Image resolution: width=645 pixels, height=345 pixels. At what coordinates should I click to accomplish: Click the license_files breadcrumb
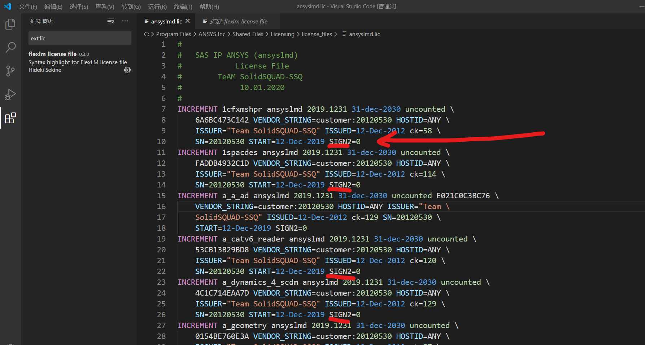click(317, 34)
